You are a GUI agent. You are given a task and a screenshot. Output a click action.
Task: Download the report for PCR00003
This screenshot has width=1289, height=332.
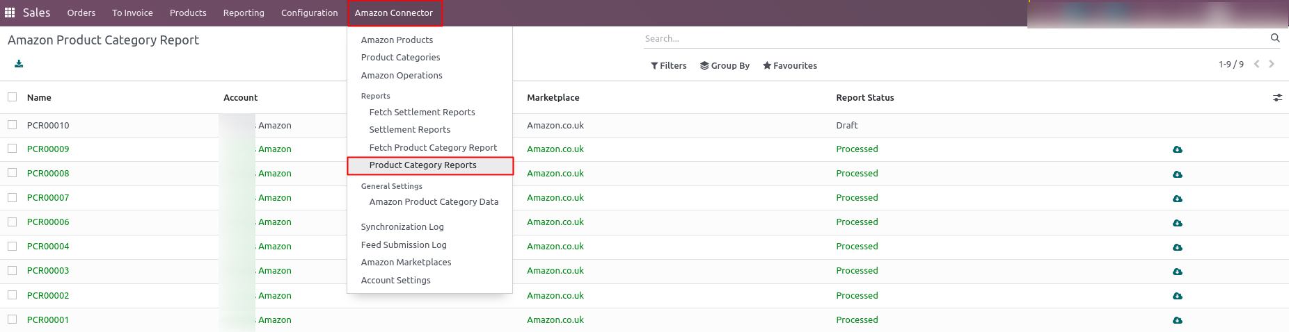[x=1178, y=271]
